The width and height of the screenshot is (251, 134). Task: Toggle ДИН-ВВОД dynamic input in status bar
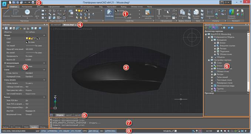(x=94, y=131)
